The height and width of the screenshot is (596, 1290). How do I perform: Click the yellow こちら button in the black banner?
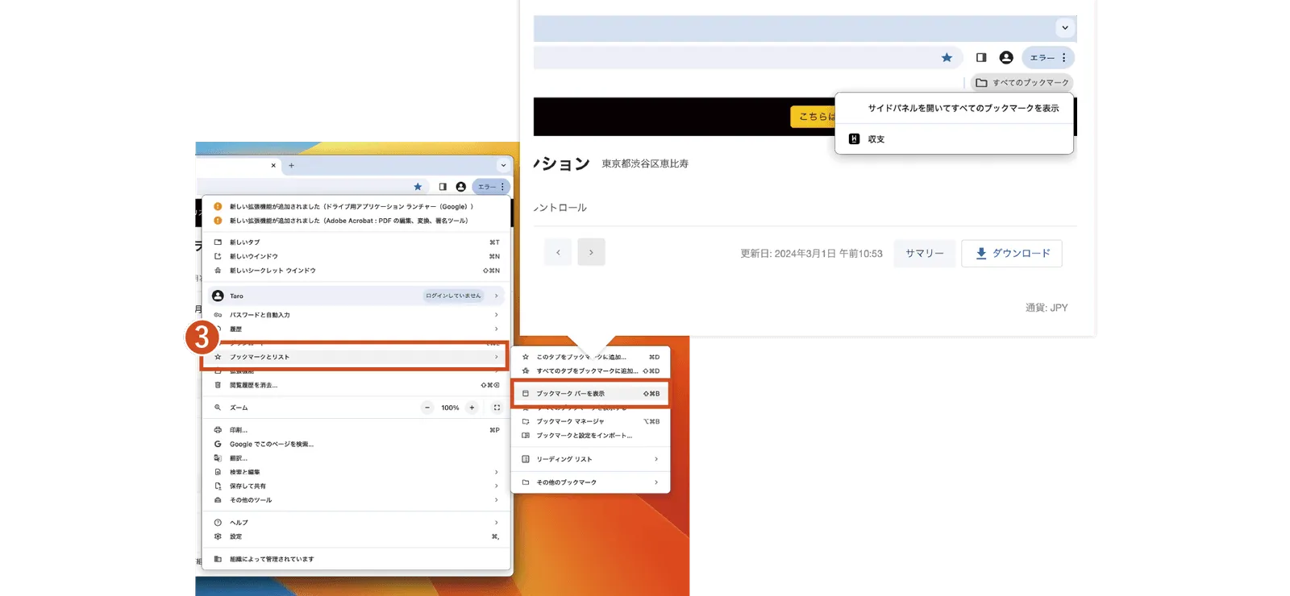click(x=813, y=116)
